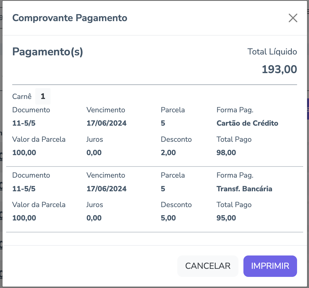The width and height of the screenshot is (309, 288).
Task: Click the Carnê number 1 badge
Action: tap(43, 96)
